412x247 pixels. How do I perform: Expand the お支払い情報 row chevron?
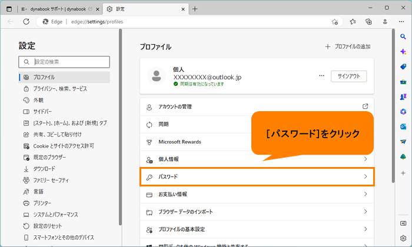366,194
